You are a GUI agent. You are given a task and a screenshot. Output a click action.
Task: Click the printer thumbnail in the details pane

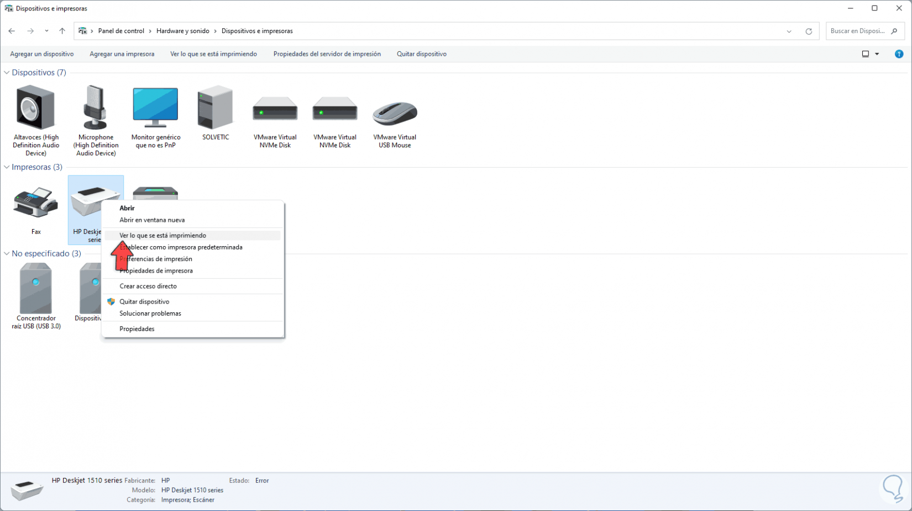point(27,490)
